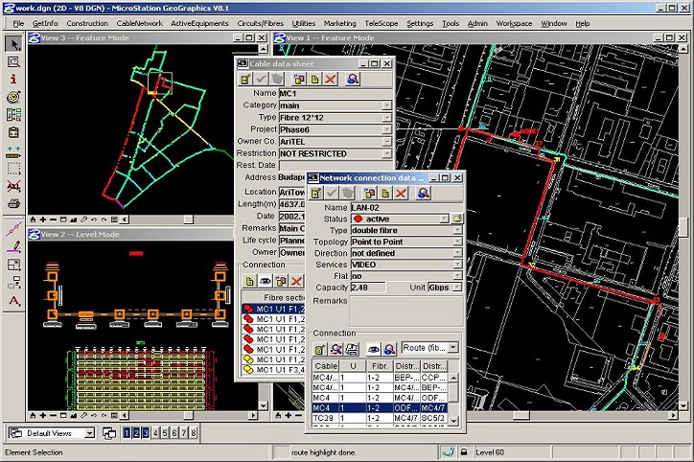Click the red info 'i' tool
The width and height of the screenshot is (694, 462).
click(x=13, y=80)
